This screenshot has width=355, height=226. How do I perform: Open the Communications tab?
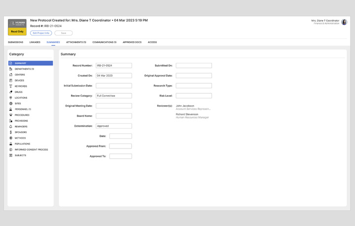click(x=105, y=42)
